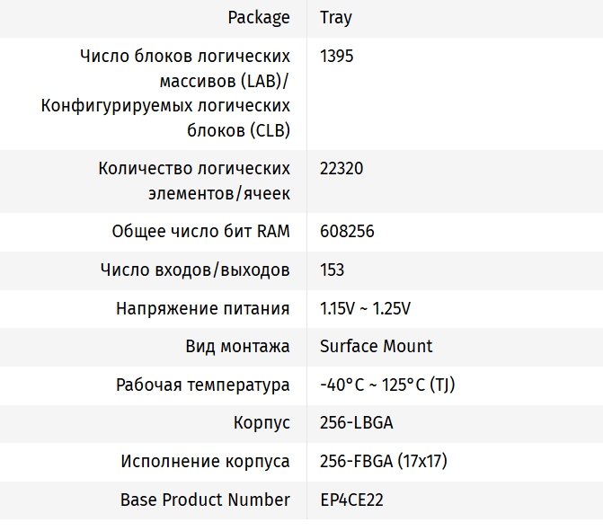Click the "Package" row label
Viewport: 603px width, 531px height.
[x=259, y=17]
